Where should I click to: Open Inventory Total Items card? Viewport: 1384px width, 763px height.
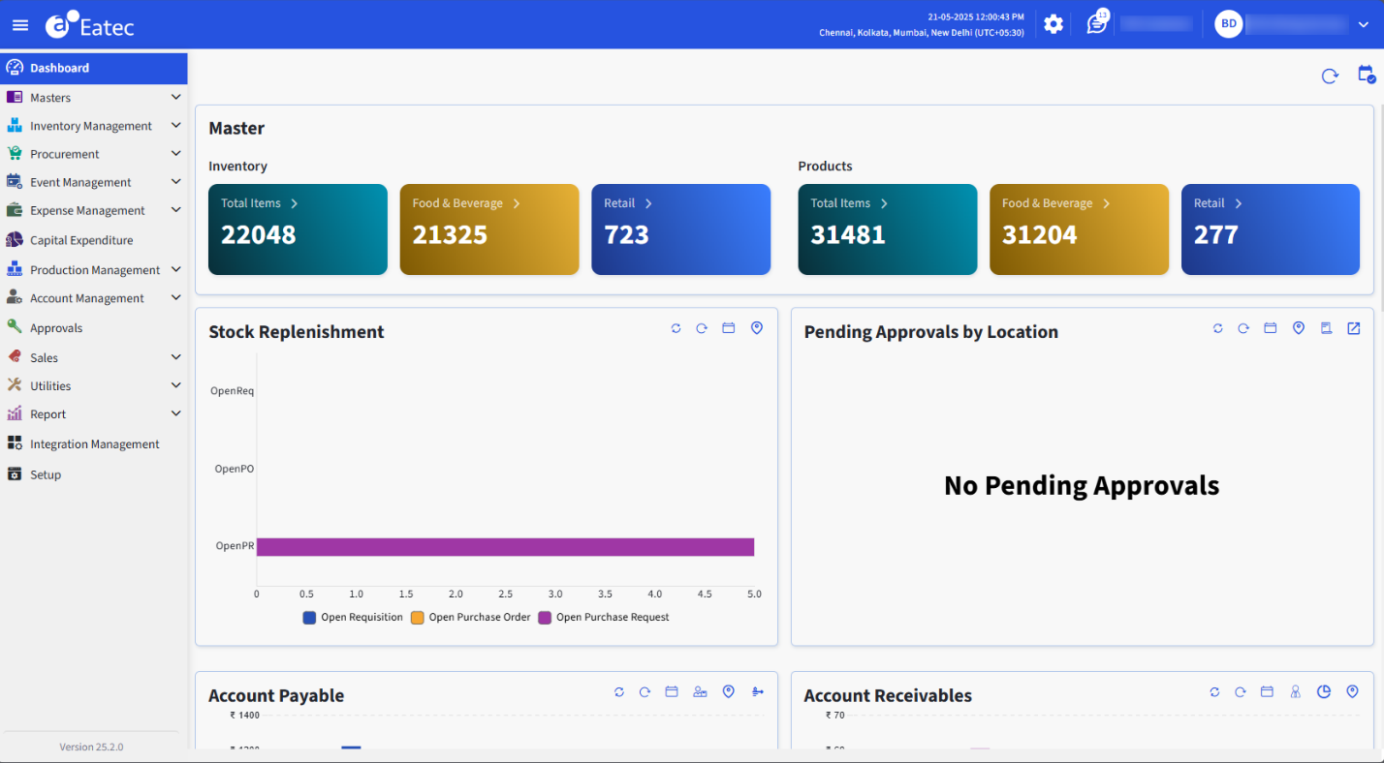point(297,229)
